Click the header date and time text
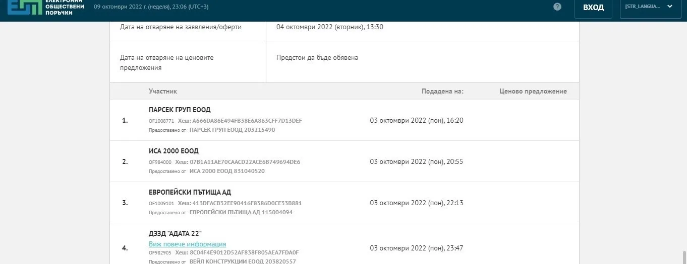 click(x=151, y=7)
